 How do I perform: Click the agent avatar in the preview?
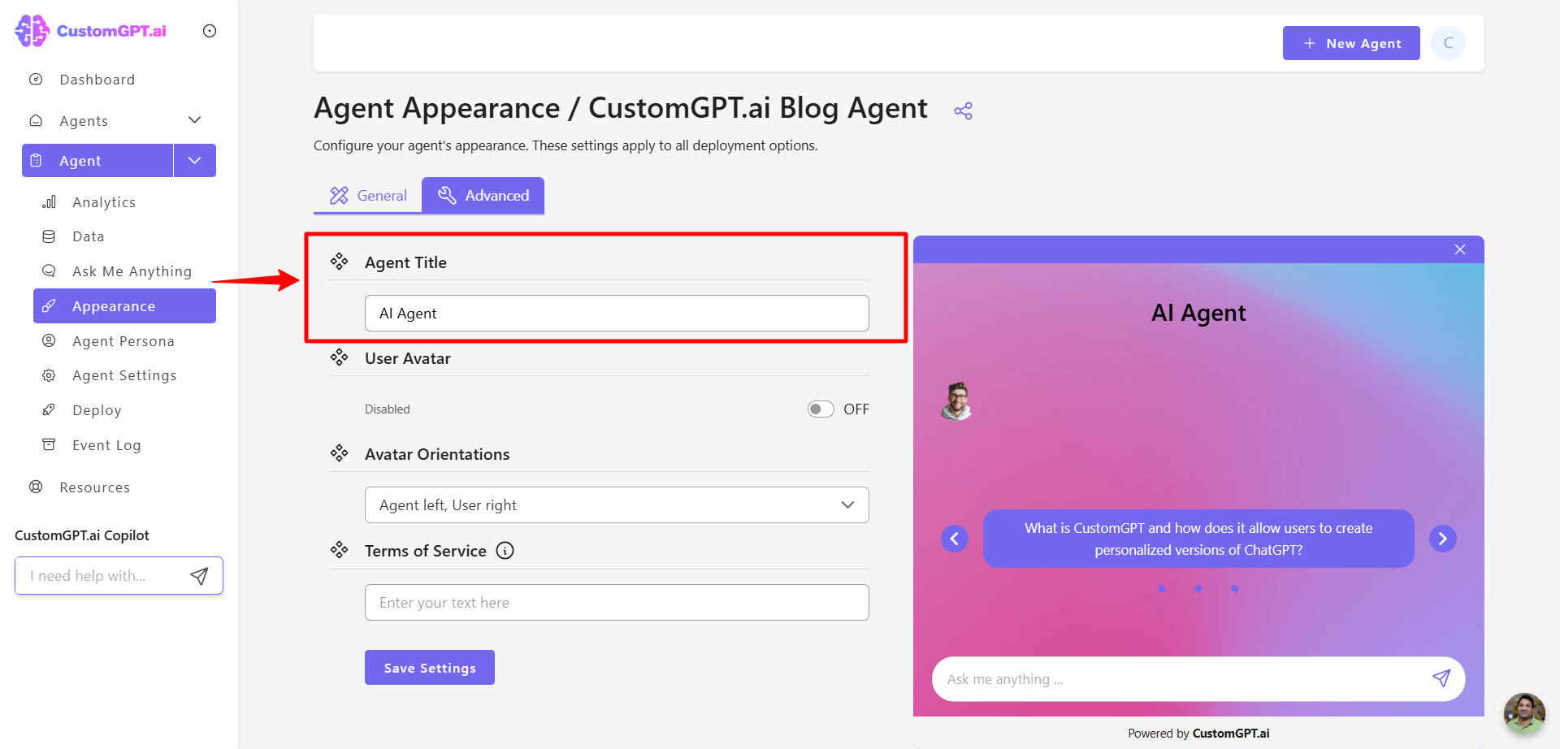[x=958, y=400]
